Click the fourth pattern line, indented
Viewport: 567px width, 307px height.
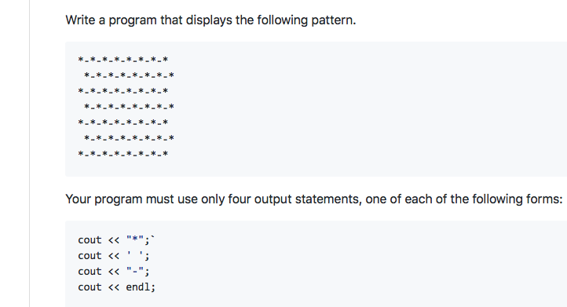click(x=129, y=107)
